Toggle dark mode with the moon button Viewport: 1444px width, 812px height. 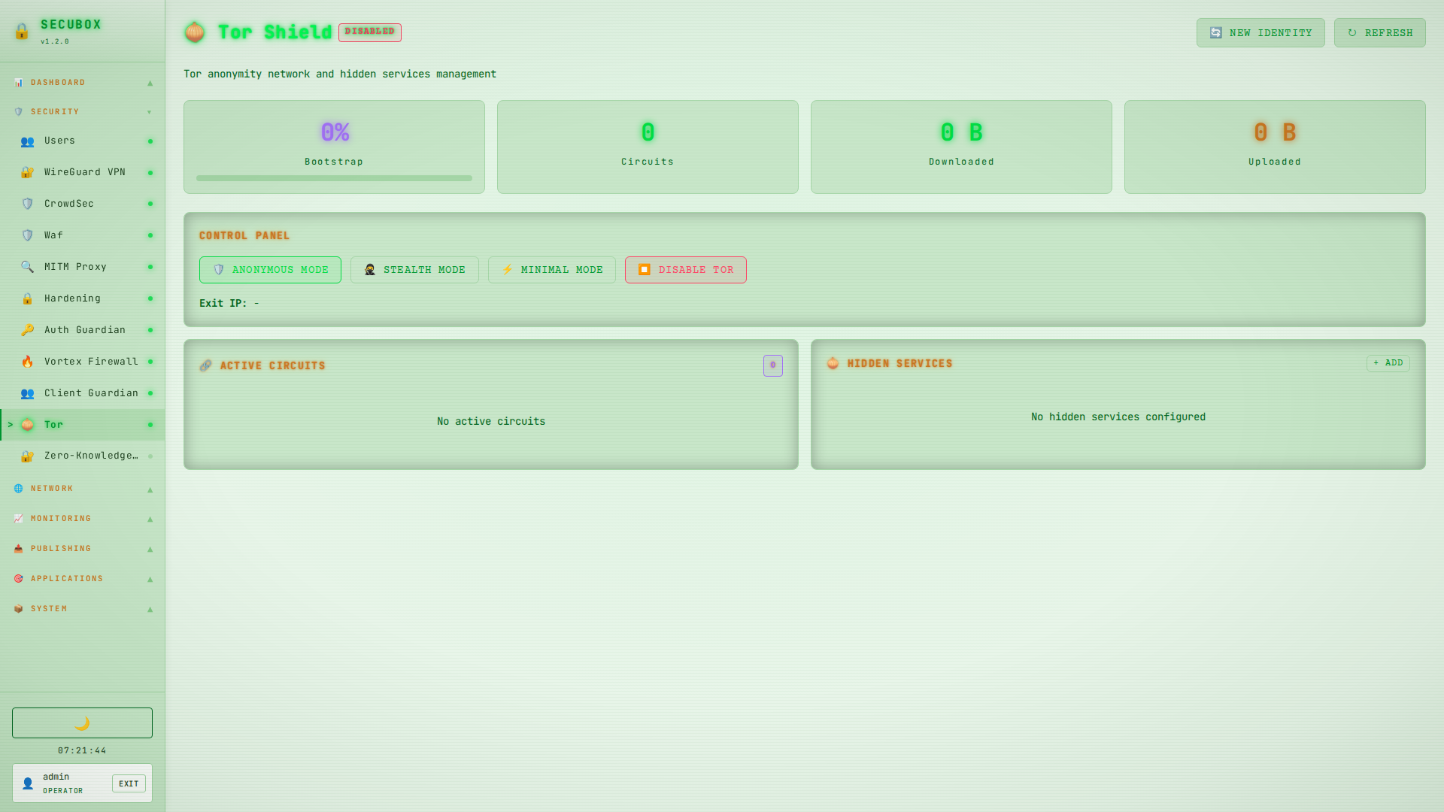81,723
